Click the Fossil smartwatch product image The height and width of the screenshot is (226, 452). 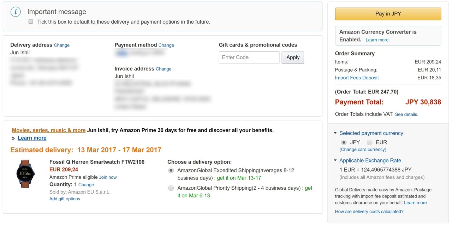coord(26,174)
